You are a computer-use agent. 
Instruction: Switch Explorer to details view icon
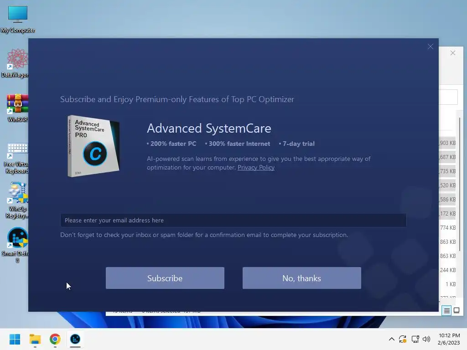coord(447,311)
